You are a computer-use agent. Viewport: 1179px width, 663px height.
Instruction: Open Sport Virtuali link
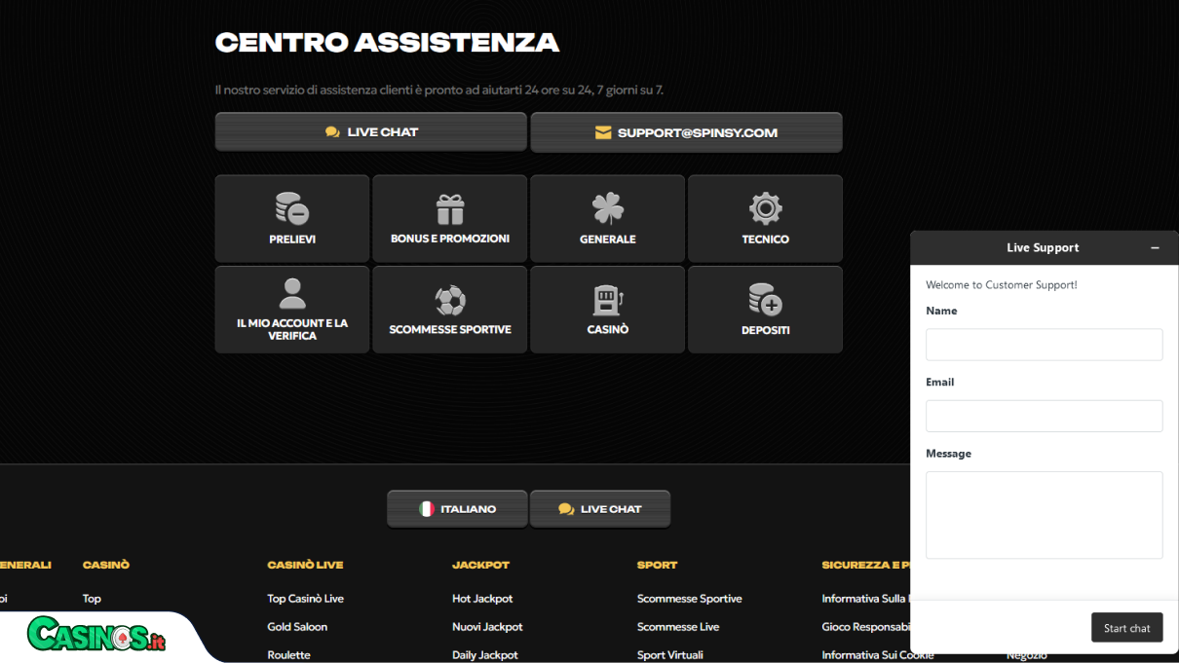670,655
